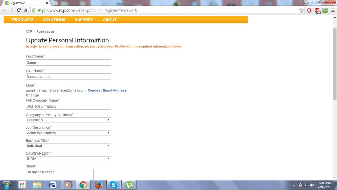Open the Company's Primary Business dropdown
The image size is (337, 190).
68,120
